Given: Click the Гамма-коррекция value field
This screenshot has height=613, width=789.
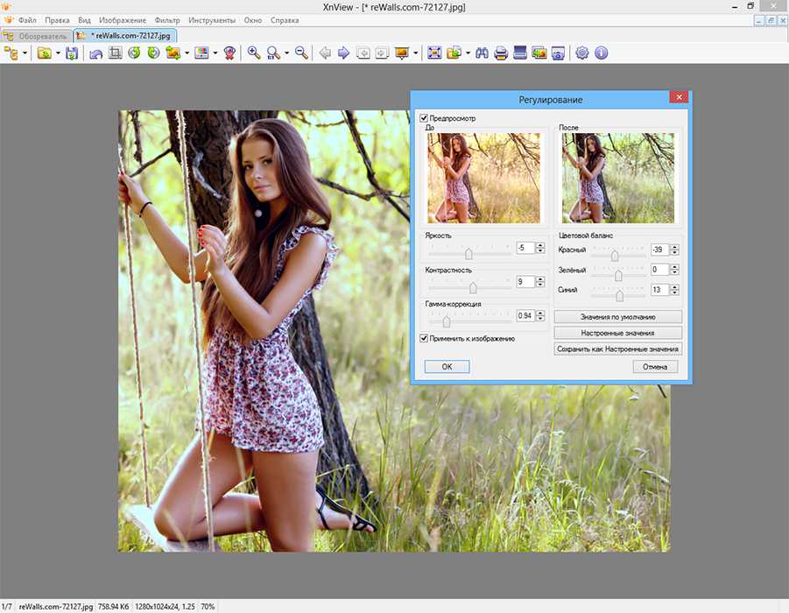Looking at the screenshot, I should click(525, 315).
